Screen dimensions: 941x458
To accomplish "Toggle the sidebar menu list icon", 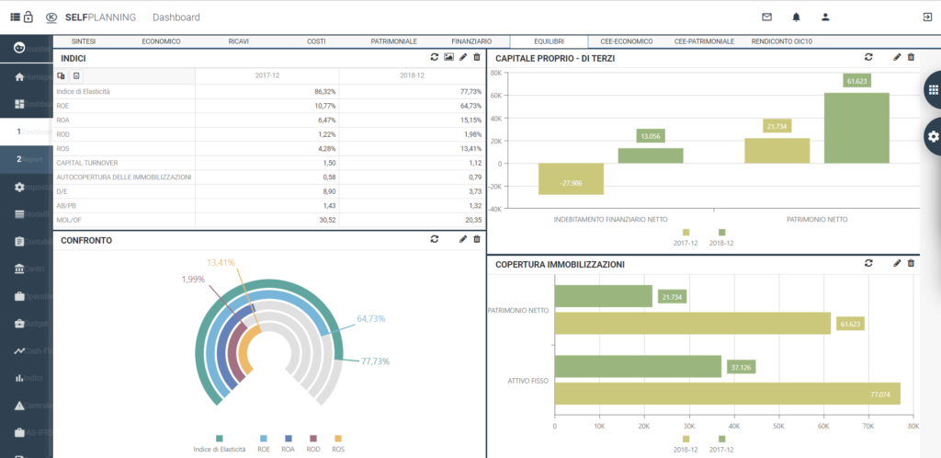I will [x=15, y=17].
